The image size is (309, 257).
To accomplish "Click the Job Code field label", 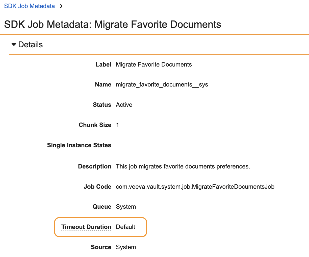I will tap(97, 187).
